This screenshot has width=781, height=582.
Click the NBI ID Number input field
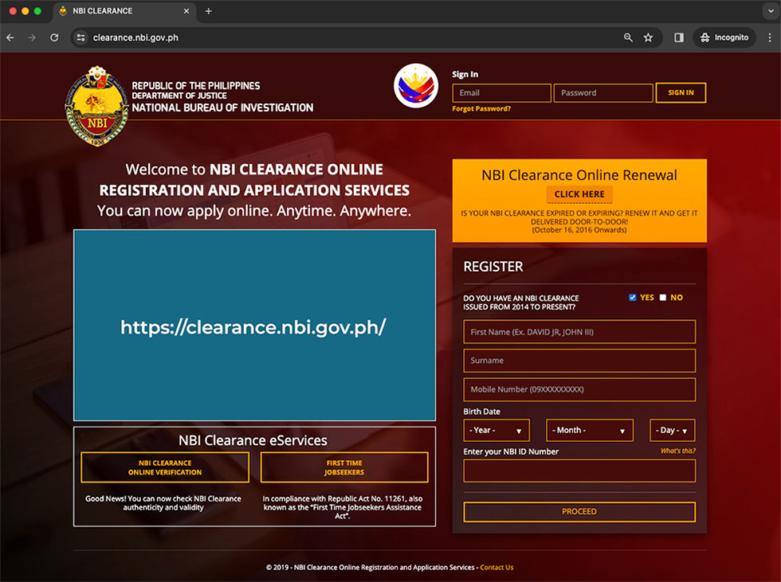point(579,471)
